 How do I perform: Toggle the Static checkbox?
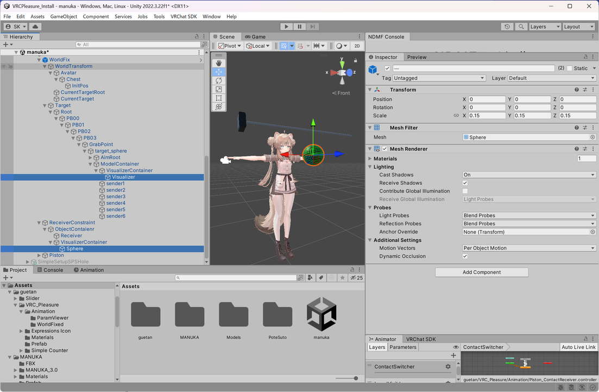point(570,68)
